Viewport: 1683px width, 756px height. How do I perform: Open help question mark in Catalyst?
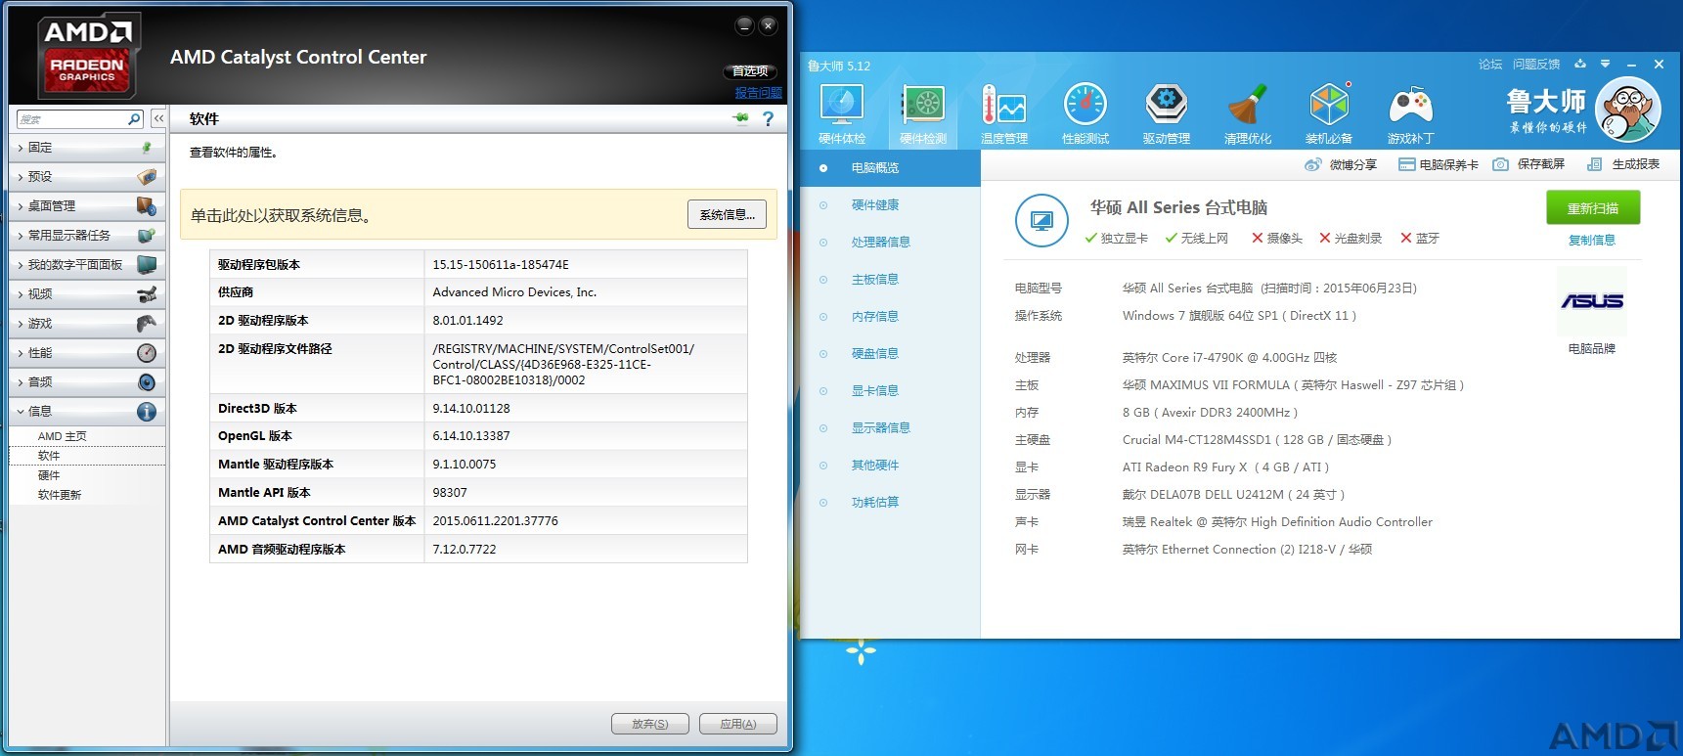(768, 118)
